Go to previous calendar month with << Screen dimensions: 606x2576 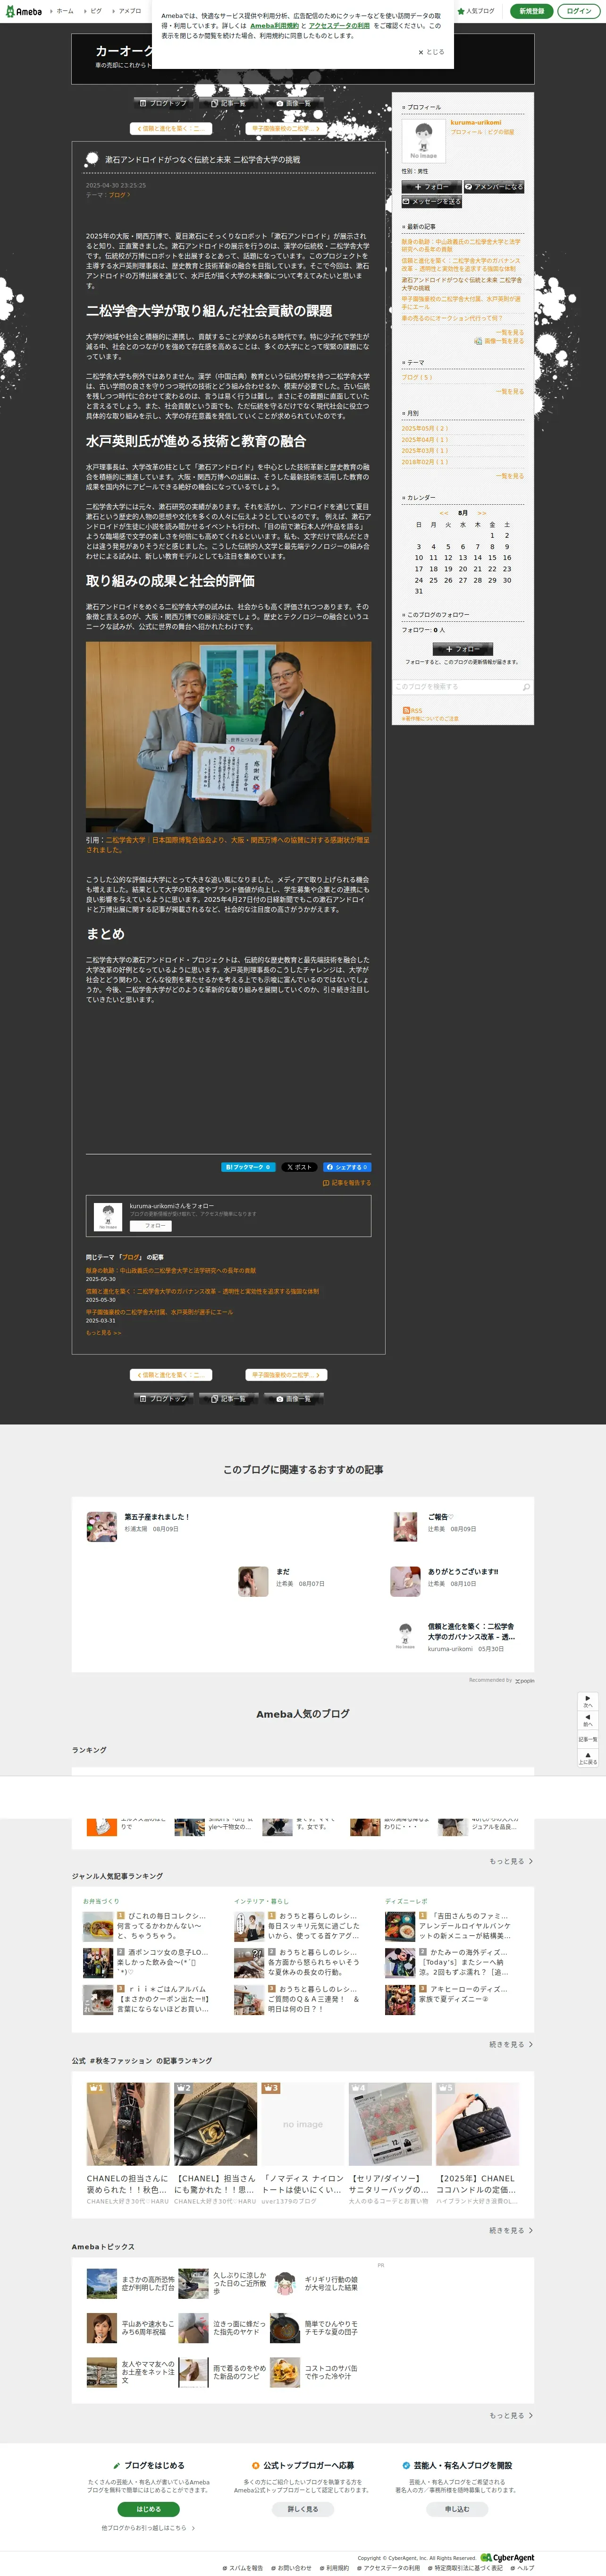(444, 513)
